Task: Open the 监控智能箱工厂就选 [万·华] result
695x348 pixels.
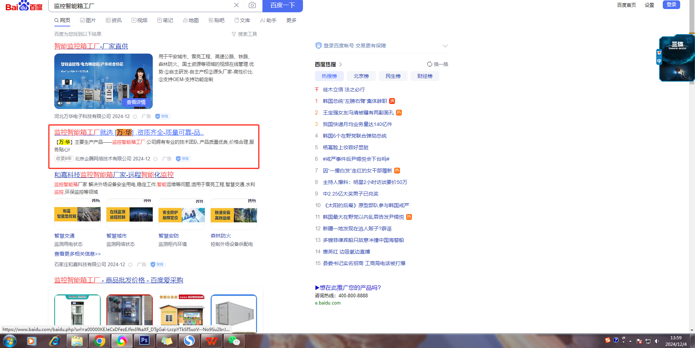Action: (129, 132)
